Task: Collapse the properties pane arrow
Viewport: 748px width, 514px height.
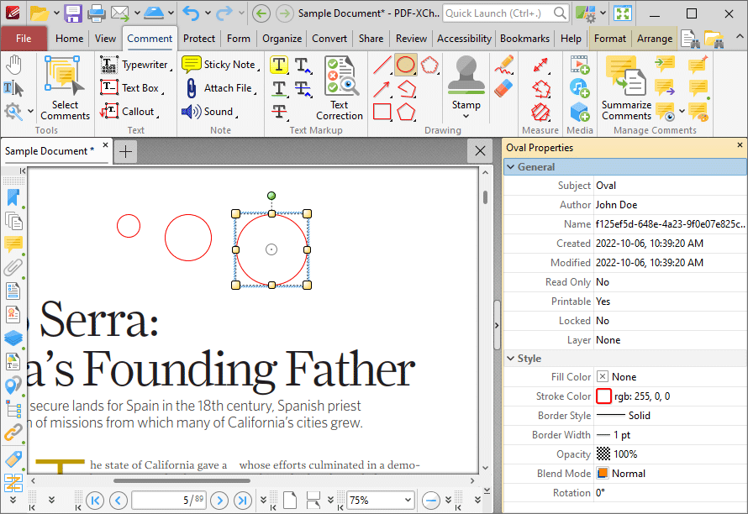Action: (x=497, y=325)
